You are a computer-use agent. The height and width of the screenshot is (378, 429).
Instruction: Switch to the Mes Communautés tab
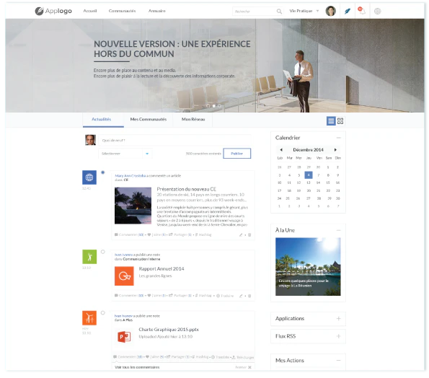tap(149, 119)
